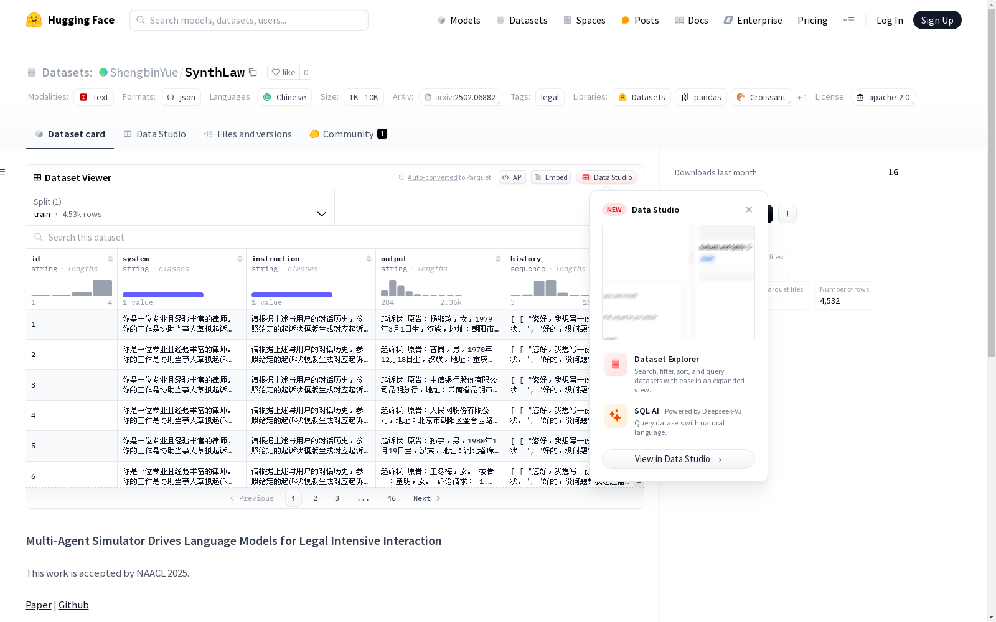Click the Hugging Face logo
This screenshot has width=996, height=622.
[x=70, y=20]
